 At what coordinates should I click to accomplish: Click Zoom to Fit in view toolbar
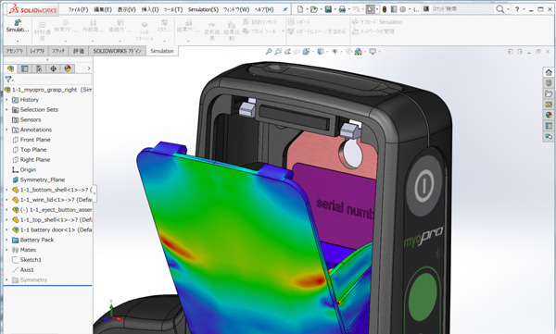click(x=269, y=52)
